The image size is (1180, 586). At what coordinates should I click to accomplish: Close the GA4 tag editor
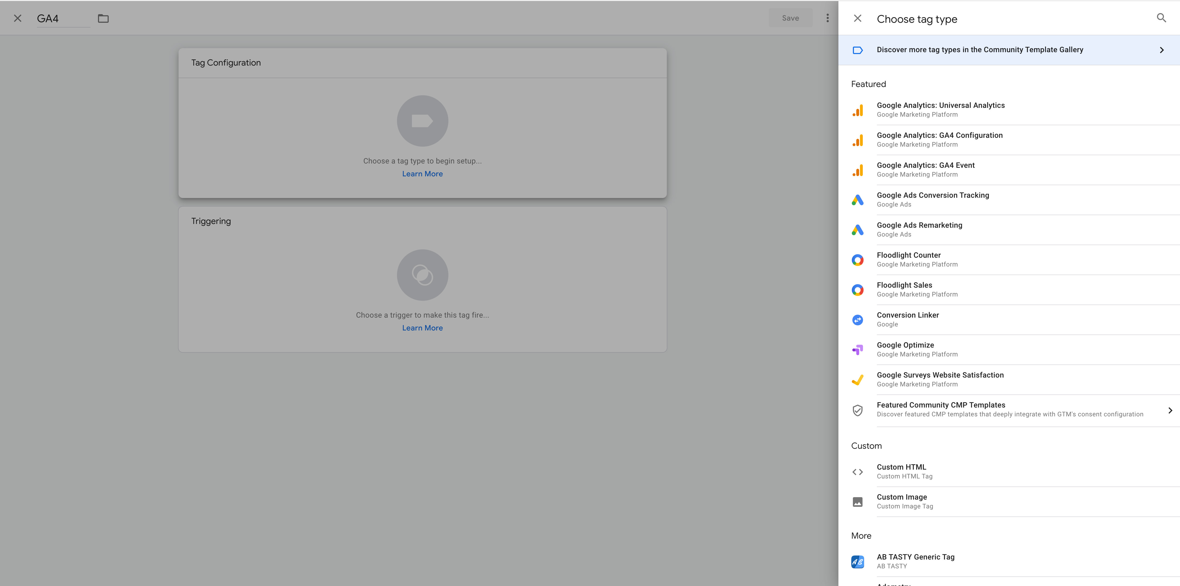coord(17,18)
